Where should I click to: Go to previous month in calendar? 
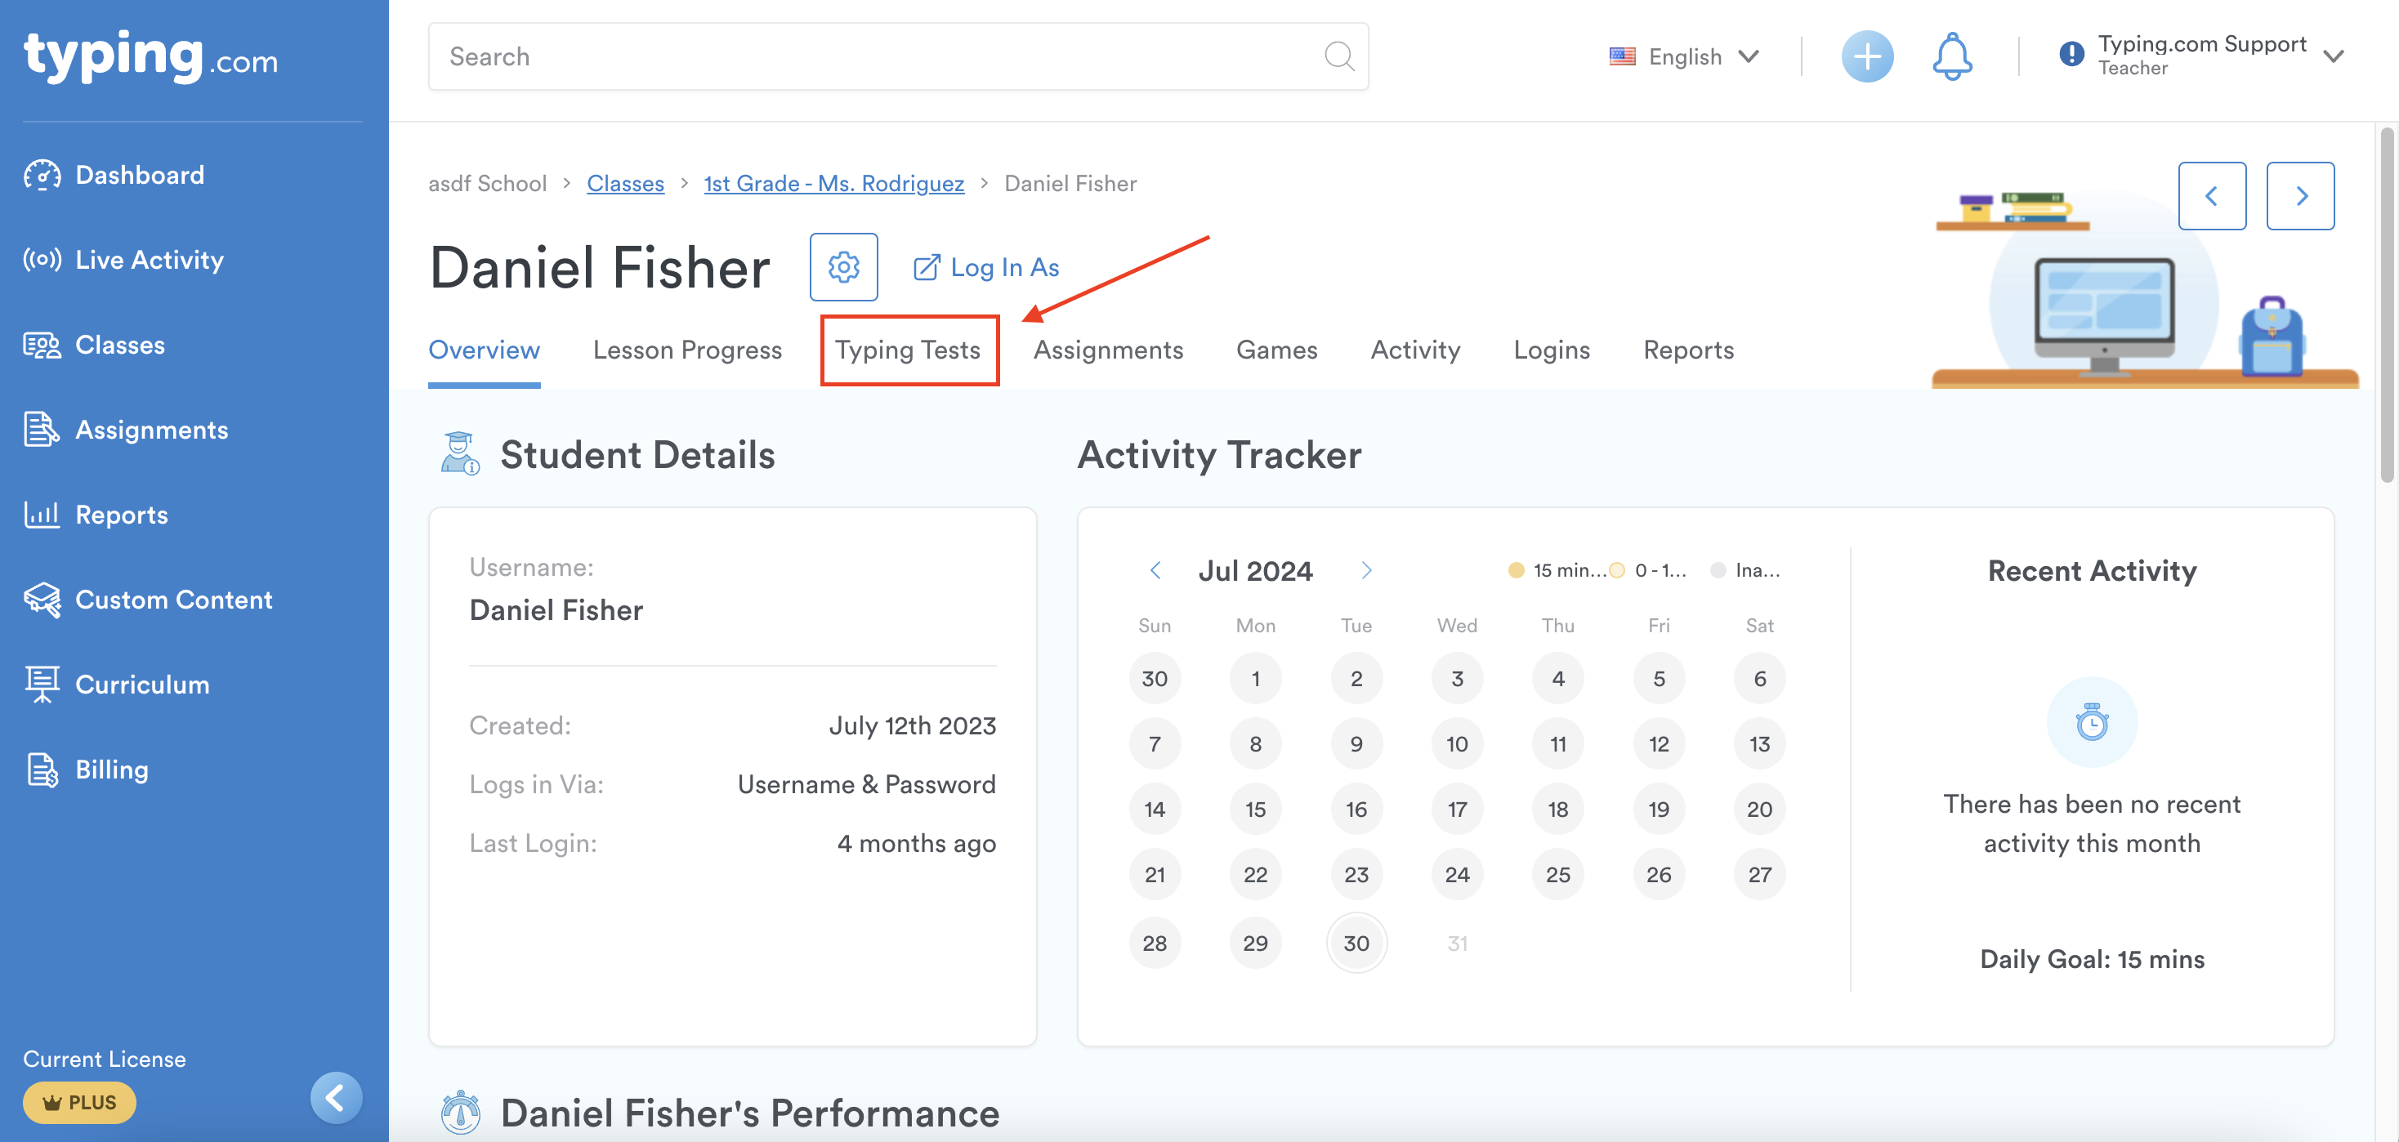1155,570
